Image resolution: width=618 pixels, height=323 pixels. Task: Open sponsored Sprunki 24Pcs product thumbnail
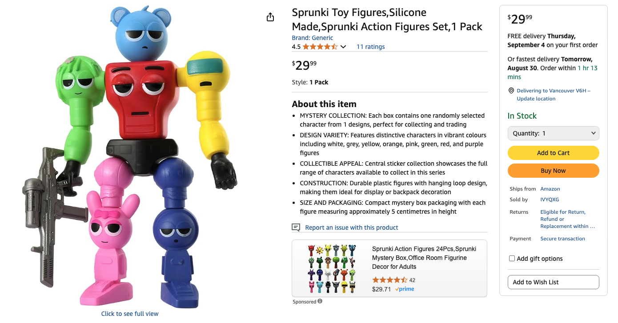click(332, 268)
